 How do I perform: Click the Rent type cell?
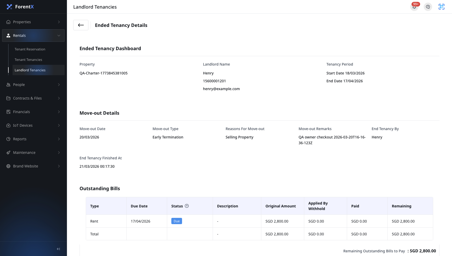(x=106, y=221)
